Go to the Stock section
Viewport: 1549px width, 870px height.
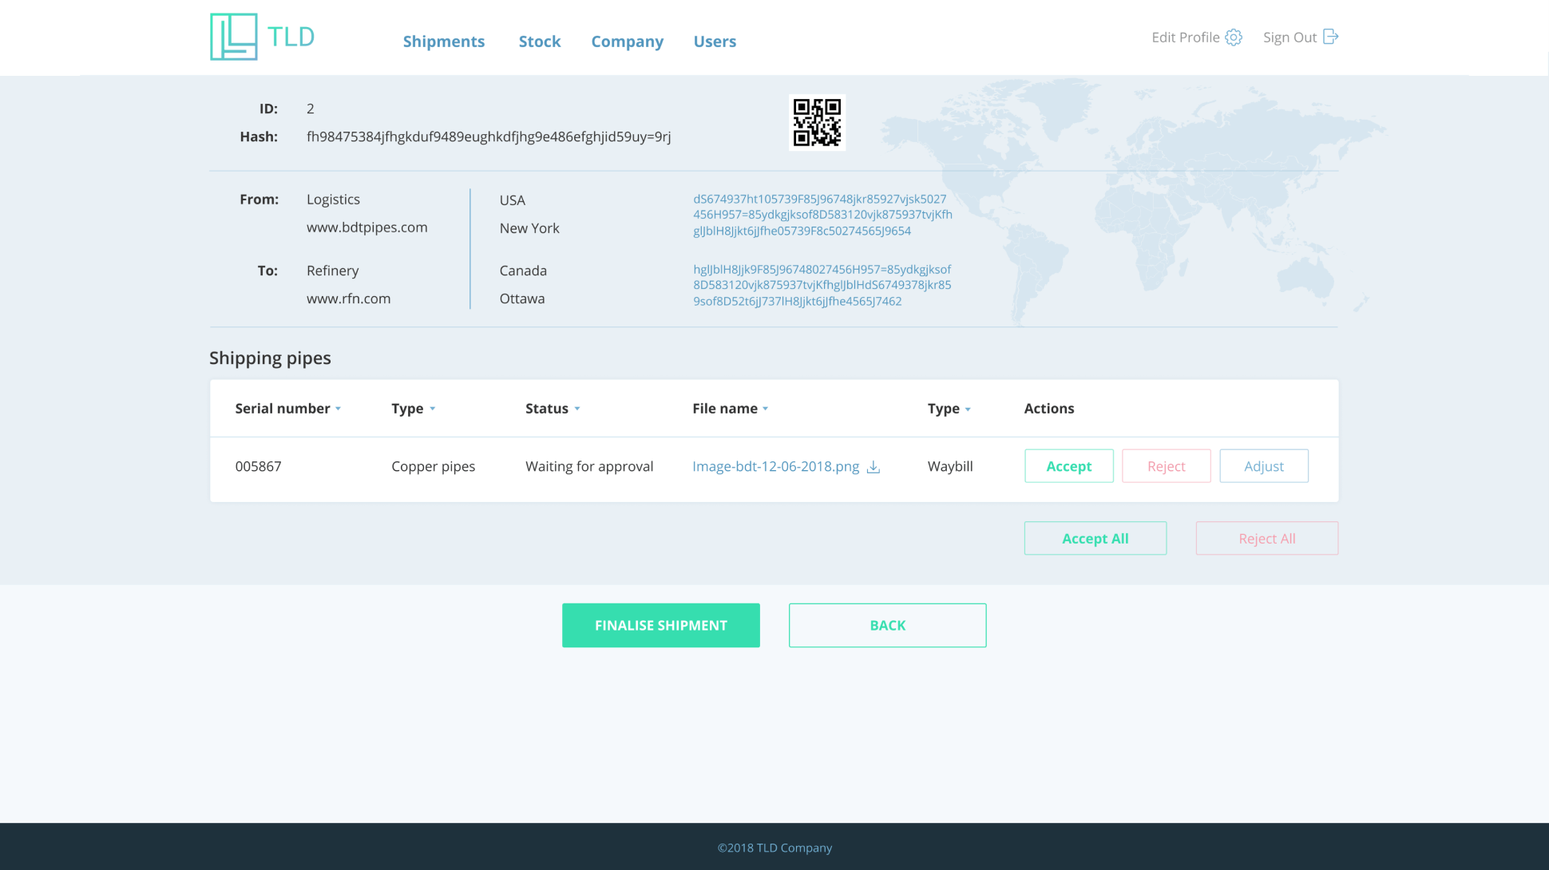click(540, 41)
